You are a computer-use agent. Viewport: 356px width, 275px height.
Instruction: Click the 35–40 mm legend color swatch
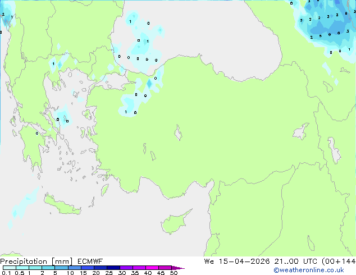point(139,268)
